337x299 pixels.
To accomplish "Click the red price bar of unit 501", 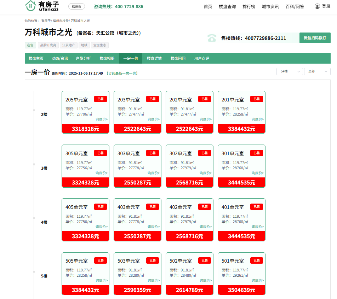I will 241,290.
